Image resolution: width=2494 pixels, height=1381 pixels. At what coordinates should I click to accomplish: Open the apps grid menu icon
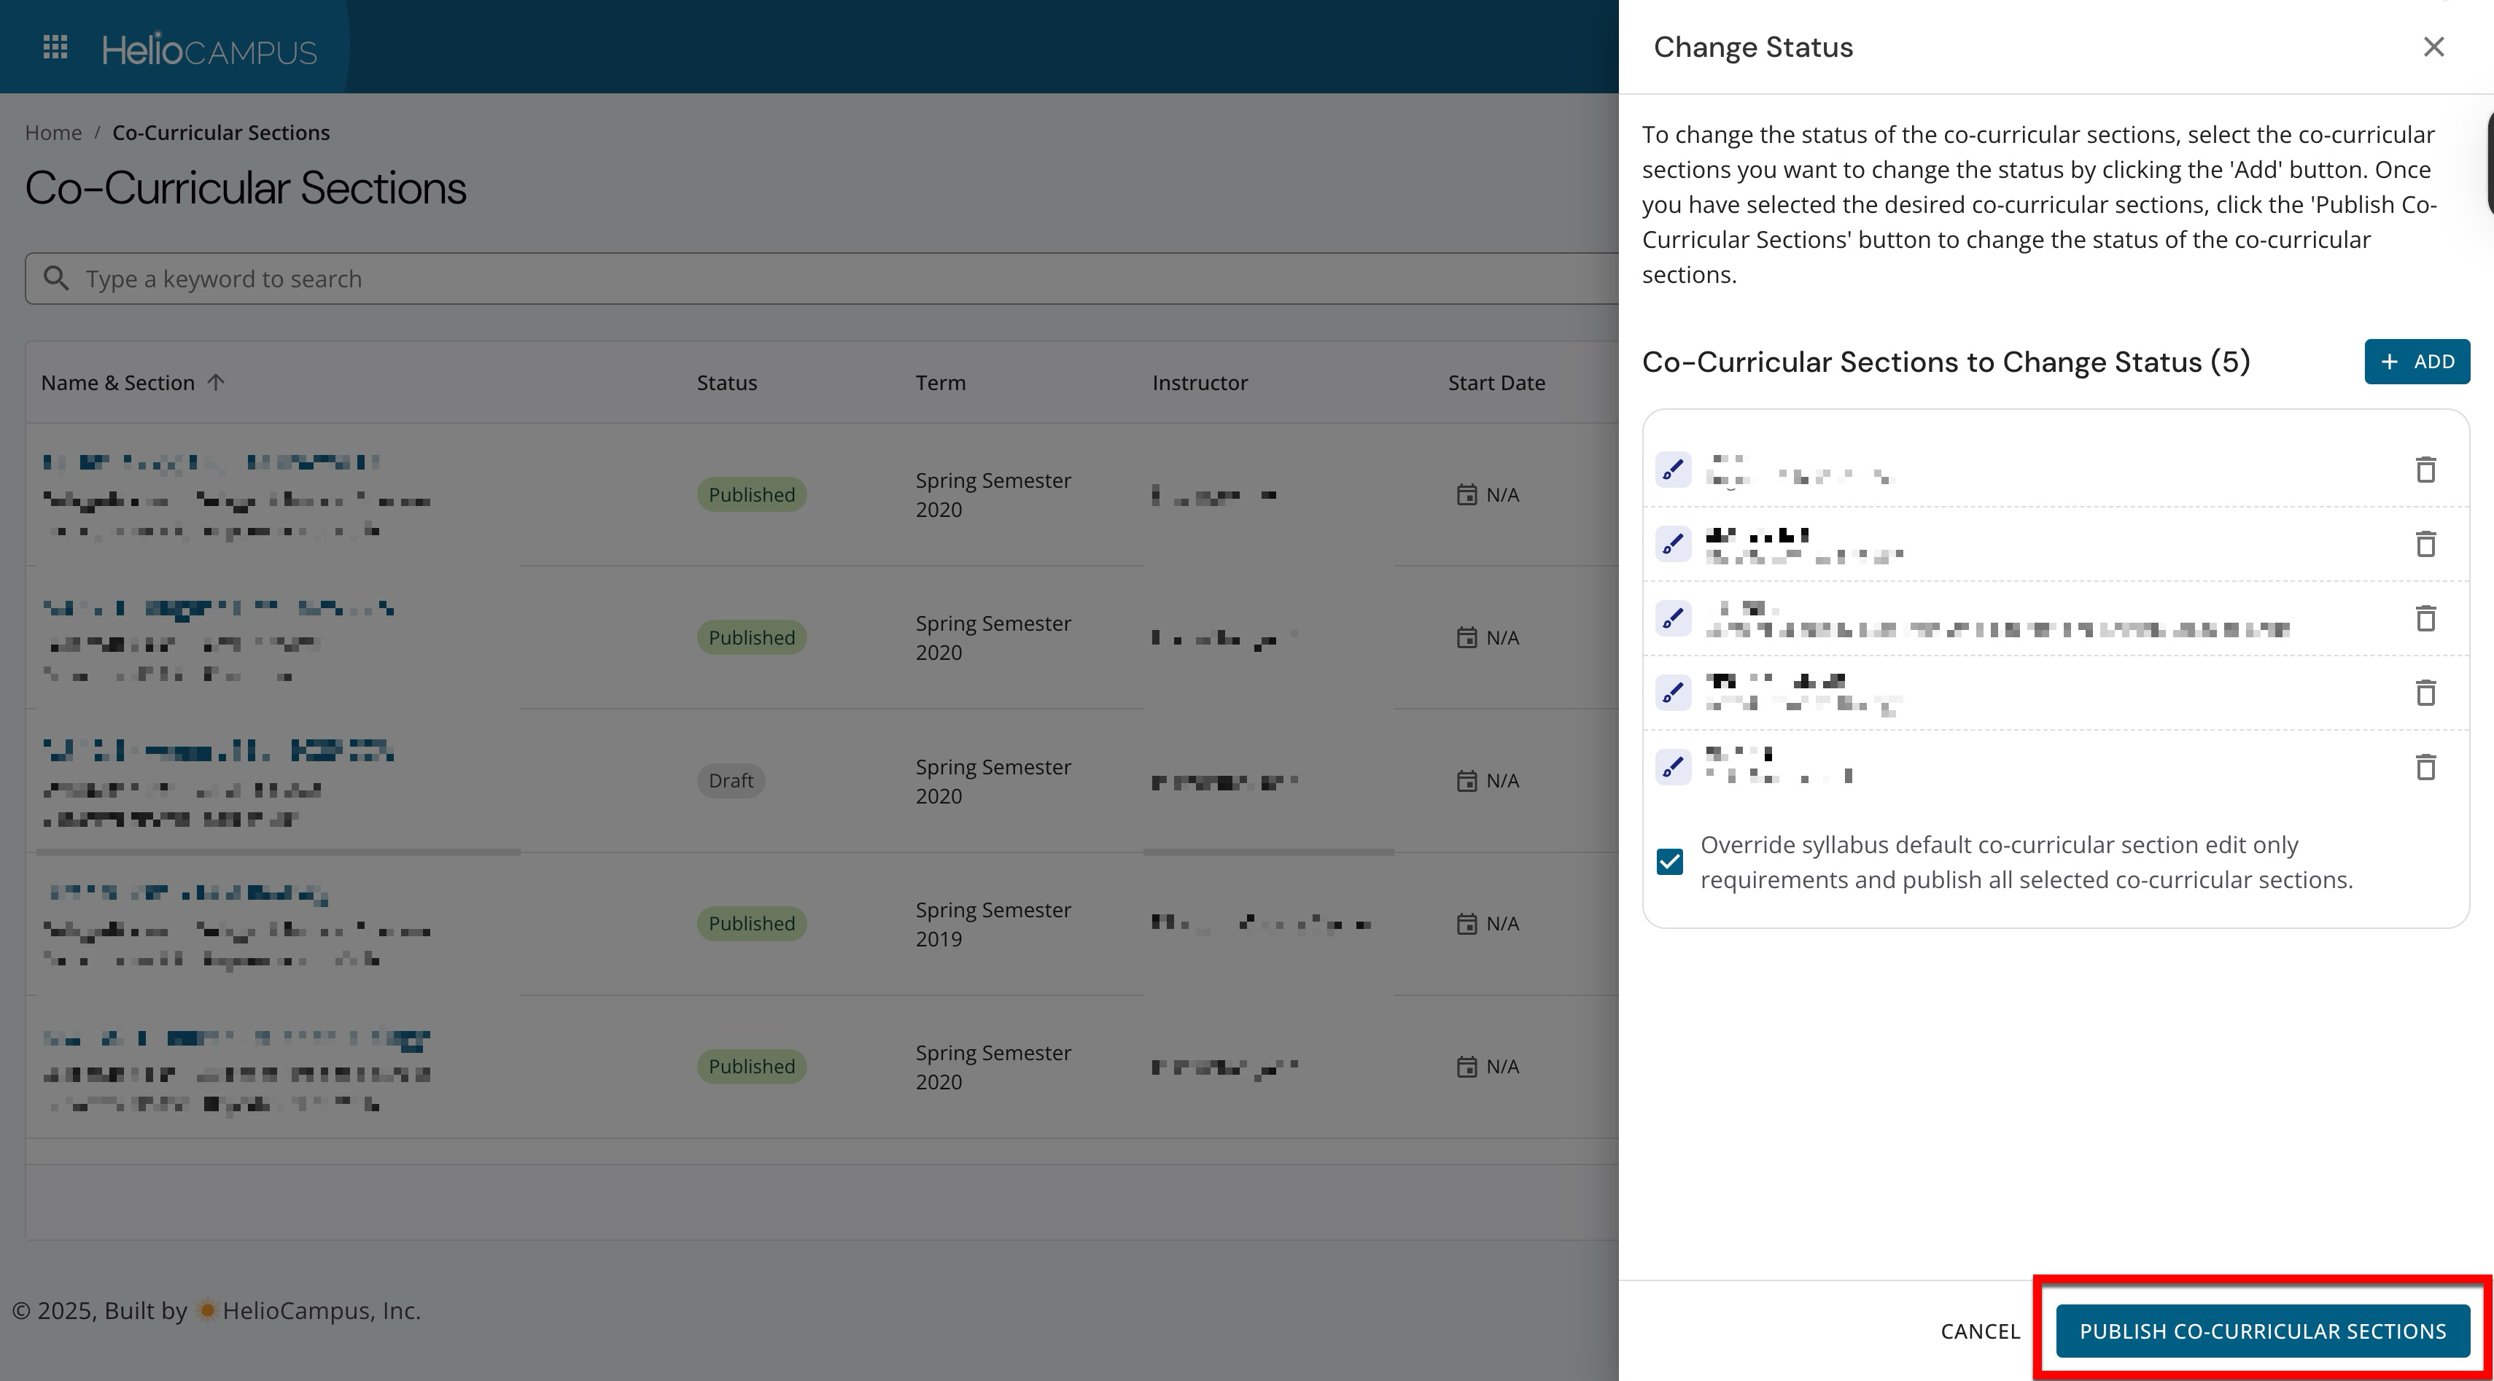[x=55, y=47]
